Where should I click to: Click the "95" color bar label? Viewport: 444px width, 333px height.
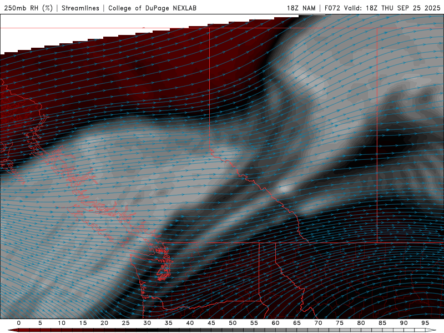425,323
